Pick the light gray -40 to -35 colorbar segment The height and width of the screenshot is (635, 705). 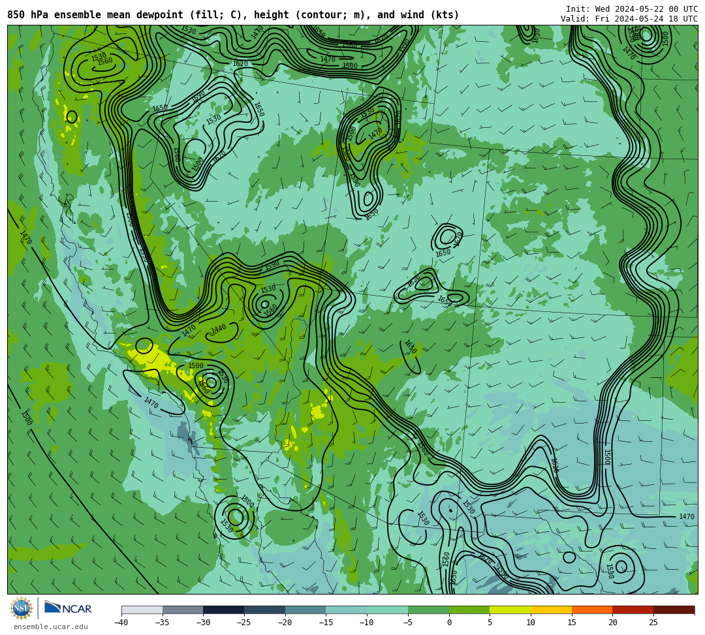[x=142, y=610]
